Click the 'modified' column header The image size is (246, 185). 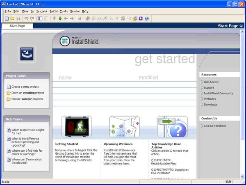tap(148, 78)
